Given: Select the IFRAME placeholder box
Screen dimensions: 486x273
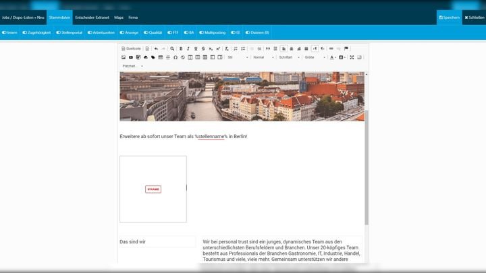Looking at the screenshot, I should tap(153, 189).
